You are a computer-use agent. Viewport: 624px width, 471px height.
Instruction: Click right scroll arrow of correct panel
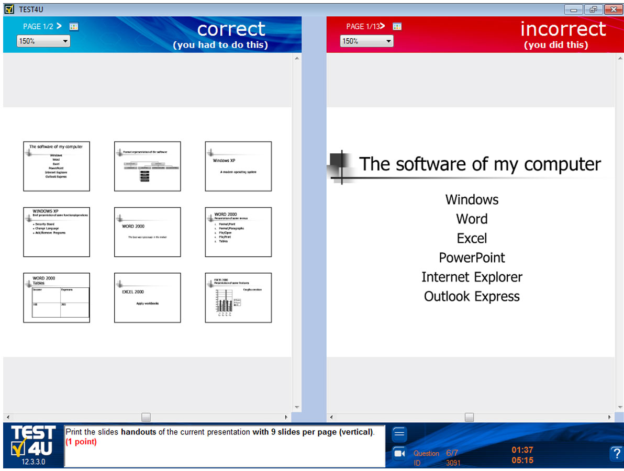286,417
